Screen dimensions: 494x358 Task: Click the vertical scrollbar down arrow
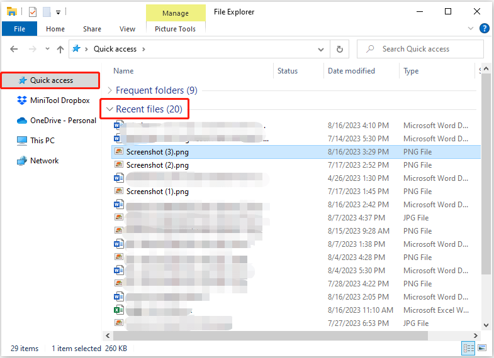coord(486,325)
